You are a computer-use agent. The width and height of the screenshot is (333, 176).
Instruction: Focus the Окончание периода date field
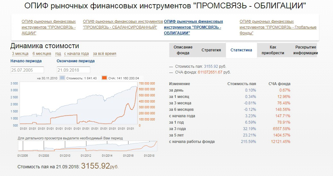[x=74, y=70]
